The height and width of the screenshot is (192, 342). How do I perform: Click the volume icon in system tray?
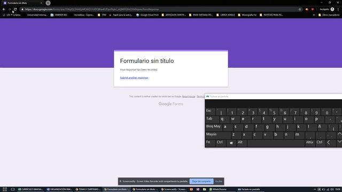click(x=332, y=189)
